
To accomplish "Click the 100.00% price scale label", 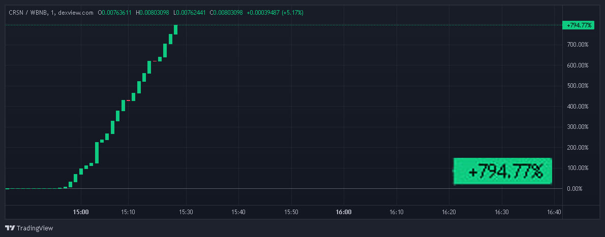I will pyautogui.click(x=578, y=168).
